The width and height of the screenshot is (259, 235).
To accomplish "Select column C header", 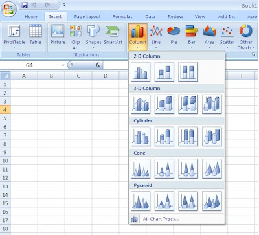I will click(78, 76).
